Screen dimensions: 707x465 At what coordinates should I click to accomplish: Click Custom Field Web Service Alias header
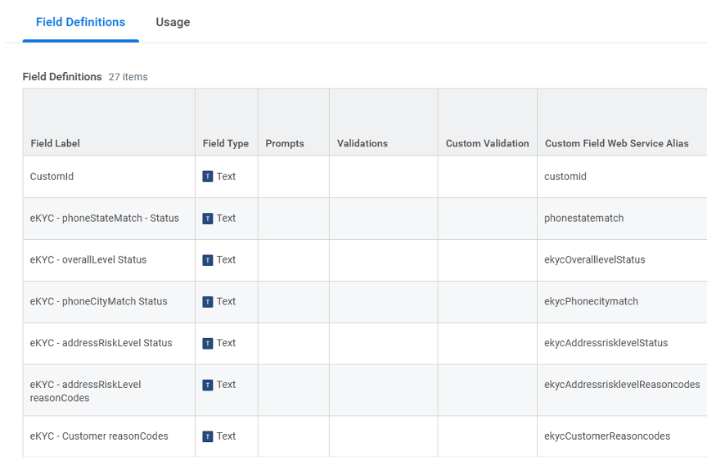pos(617,143)
